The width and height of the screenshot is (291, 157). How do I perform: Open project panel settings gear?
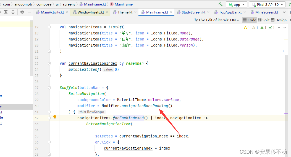pyautogui.click(x=22, y=12)
